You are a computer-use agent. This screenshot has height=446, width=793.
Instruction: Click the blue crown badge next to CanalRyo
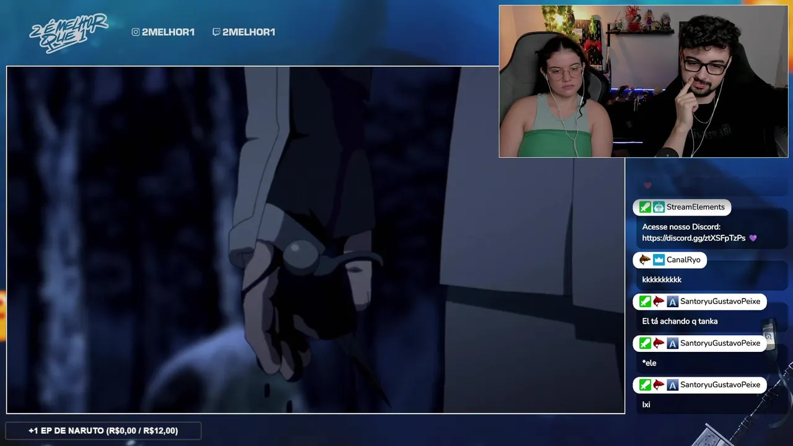coord(659,260)
